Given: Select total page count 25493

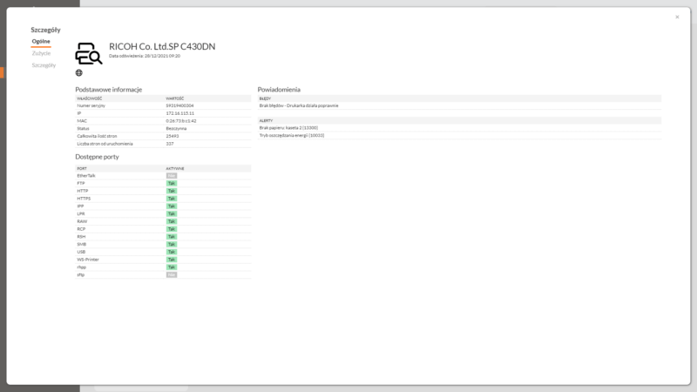Looking at the screenshot, I should (x=173, y=136).
